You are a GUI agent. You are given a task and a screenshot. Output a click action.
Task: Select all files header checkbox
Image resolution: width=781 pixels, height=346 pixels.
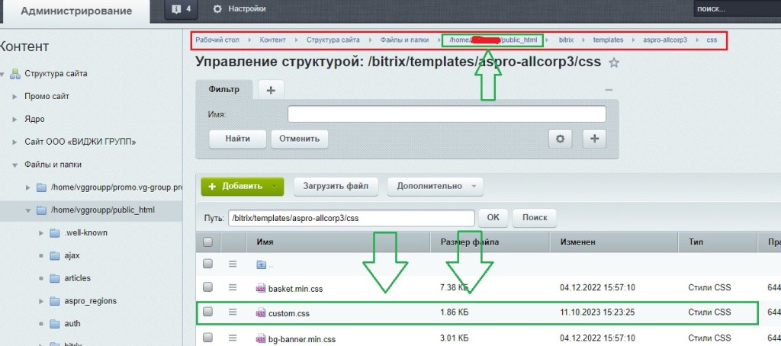click(x=207, y=242)
